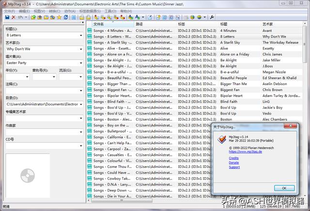Open Options with the wrench icon
Image resolution: width=310 pixels, height=211 pixels.
212,17
